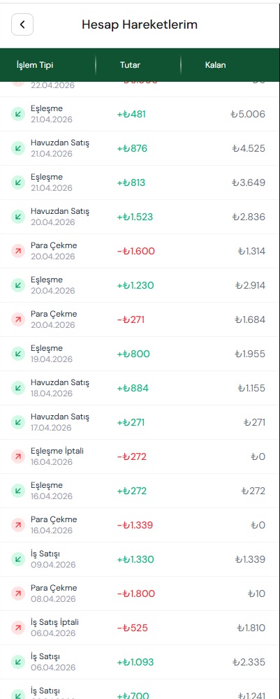Open the Havuzdan Satış entry dated 18.04.2026
280x699 pixels.
[140, 388]
